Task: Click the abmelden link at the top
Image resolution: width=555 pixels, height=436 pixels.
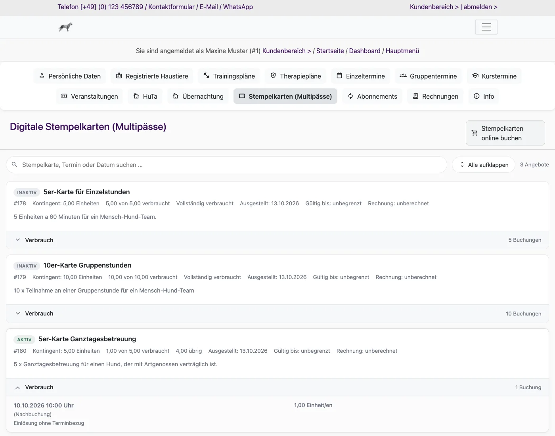Action: [480, 7]
